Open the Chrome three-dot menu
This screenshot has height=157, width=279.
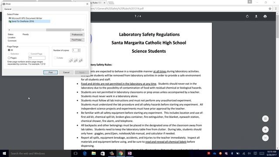point(276,9)
